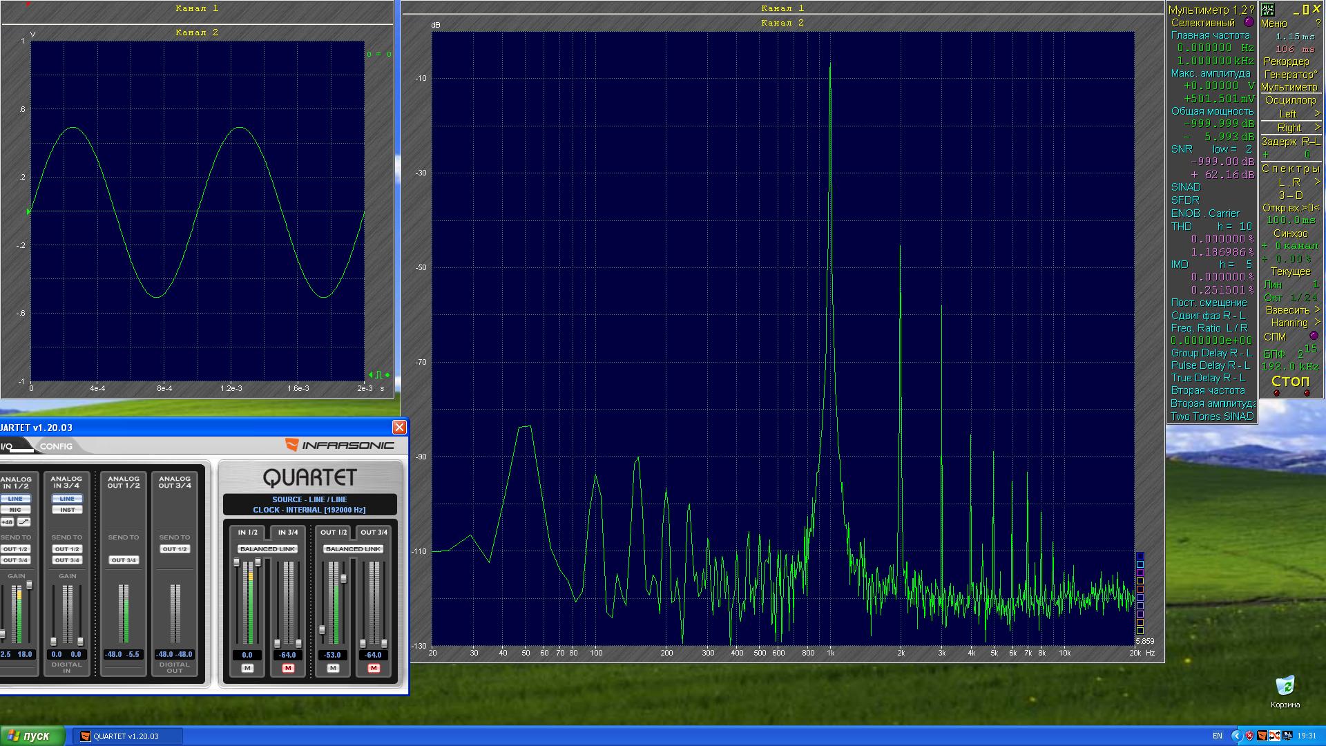Select INST input for Analog In 3/4
The image size is (1326, 746).
point(67,510)
